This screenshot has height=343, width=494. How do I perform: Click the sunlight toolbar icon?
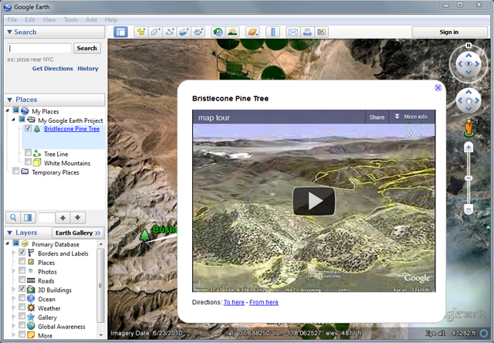coord(233,32)
